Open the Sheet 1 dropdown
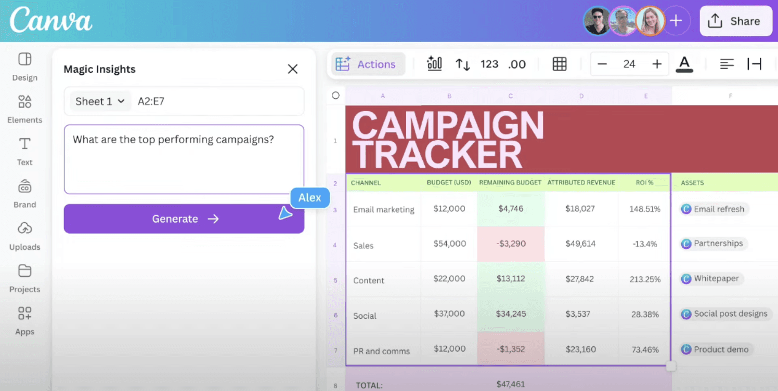This screenshot has height=391, width=778. [100, 101]
